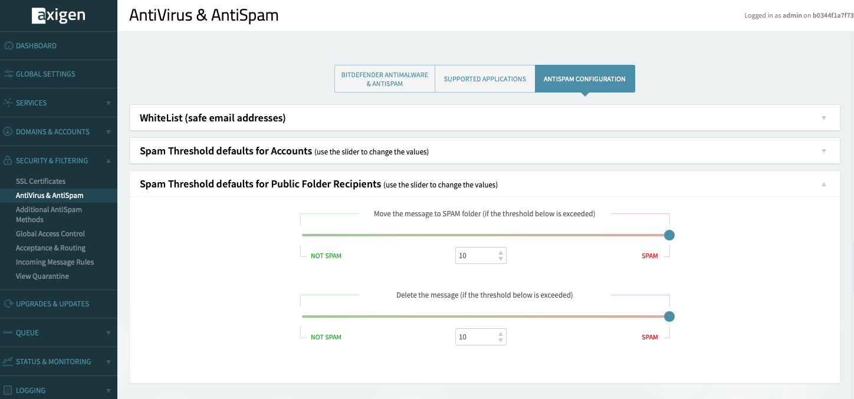Screen dimensions: 854x399
Task: Click the Services network icon
Action: [x=8, y=103]
